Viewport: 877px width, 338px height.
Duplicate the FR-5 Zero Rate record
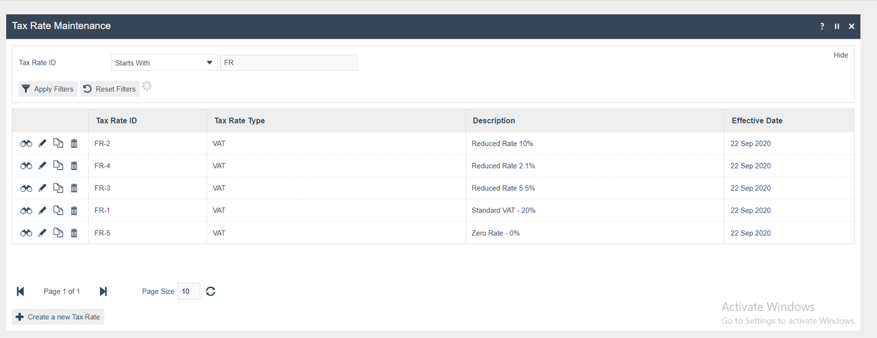tap(58, 233)
